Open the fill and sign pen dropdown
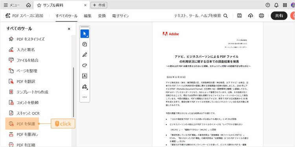 click(x=85, y=87)
